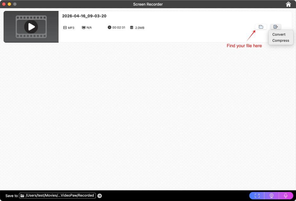
Task: Click the folder icon inside the Save to field
Action: (x=22, y=195)
